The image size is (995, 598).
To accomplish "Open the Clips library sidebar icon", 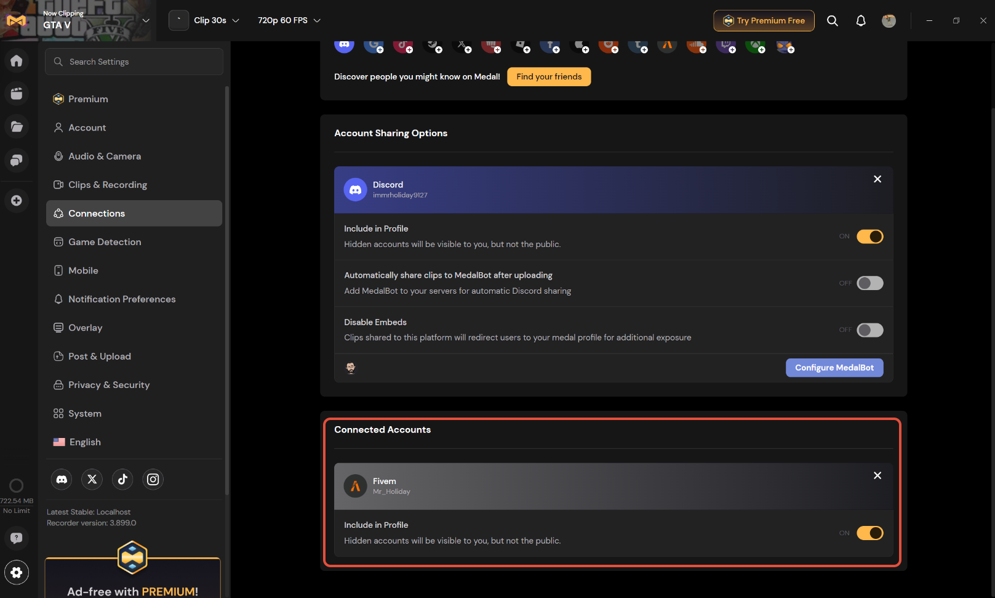I will pyautogui.click(x=17, y=94).
